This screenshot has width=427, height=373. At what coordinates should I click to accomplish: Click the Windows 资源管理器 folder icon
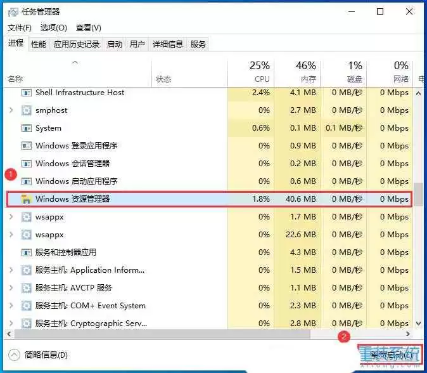tap(26, 199)
